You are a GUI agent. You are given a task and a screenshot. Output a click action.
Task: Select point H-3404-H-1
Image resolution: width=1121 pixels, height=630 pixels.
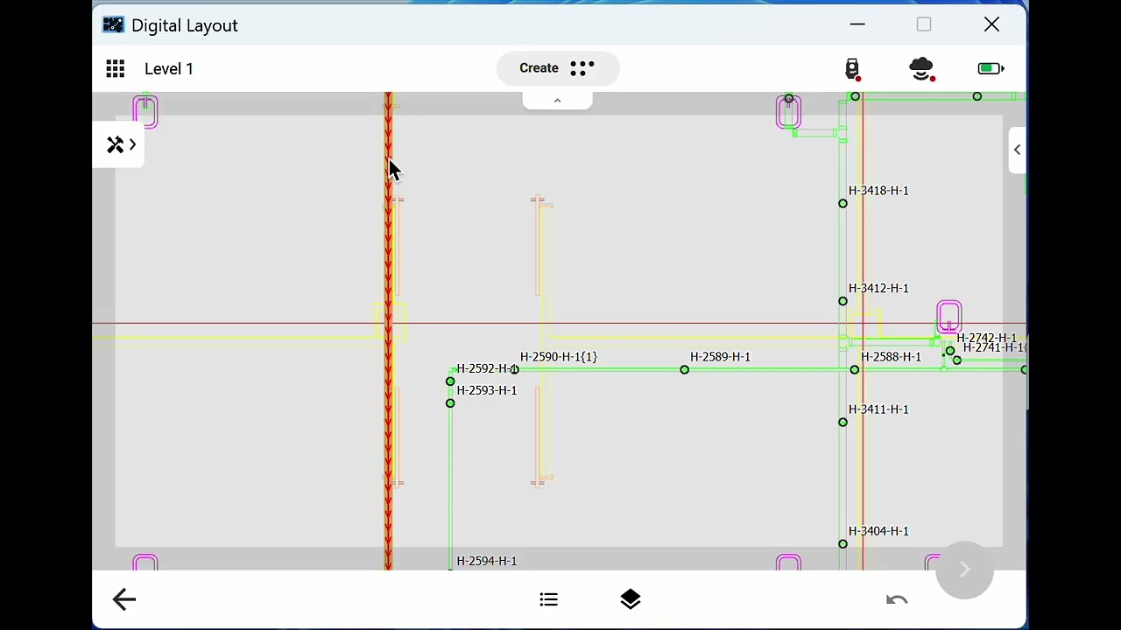tap(843, 544)
